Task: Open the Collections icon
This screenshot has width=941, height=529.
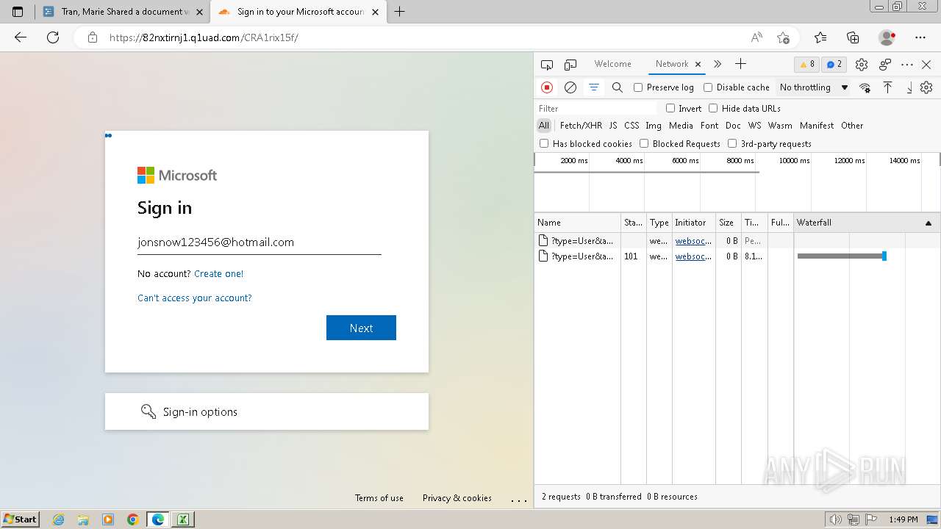Action: point(853,37)
